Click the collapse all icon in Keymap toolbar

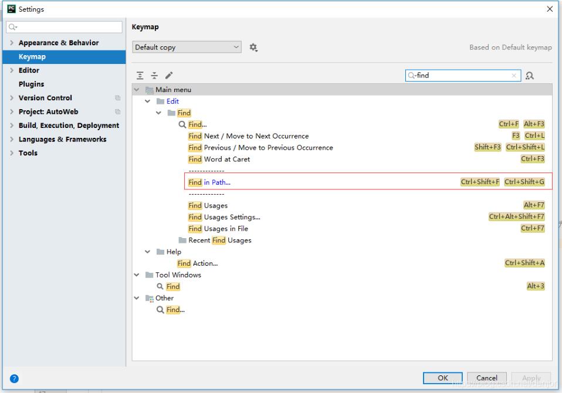point(154,75)
